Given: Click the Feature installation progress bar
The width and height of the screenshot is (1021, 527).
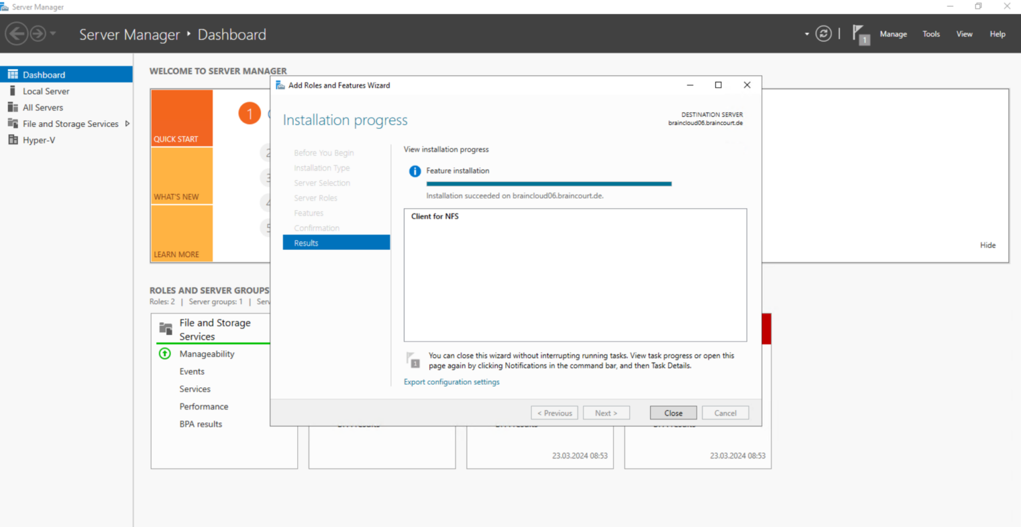Looking at the screenshot, I should point(548,183).
